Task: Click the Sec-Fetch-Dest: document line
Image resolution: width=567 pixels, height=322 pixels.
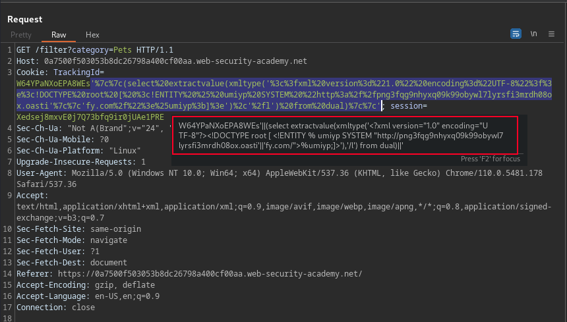Action: pos(72,263)
